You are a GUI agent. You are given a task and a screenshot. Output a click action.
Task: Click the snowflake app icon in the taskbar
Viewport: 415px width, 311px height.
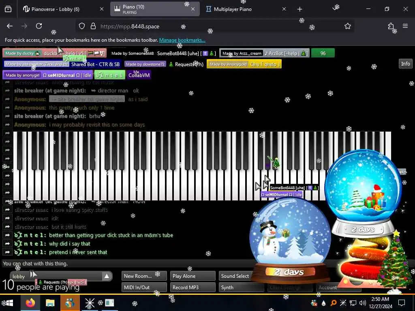tap(90, 303)
